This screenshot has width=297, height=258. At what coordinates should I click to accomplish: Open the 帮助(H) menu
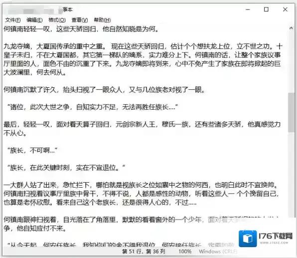(x=102, y=20)
